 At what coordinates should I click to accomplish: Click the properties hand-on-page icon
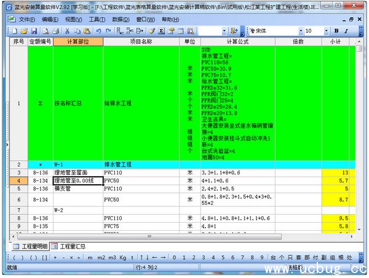[x=171, y=31]
